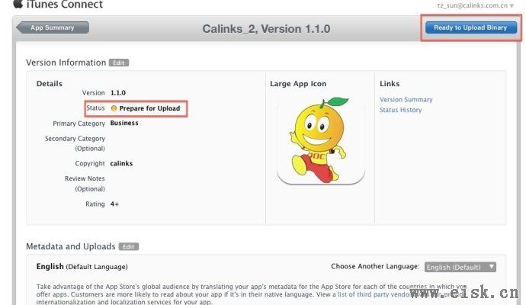Click the Links heading

[390, 84]
